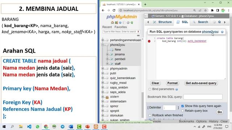Open the Favorites tab

(121, 27)
